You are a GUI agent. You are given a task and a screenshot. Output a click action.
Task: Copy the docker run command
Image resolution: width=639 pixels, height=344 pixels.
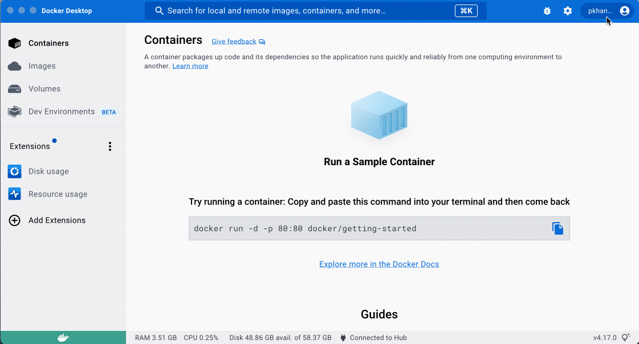[x=557, y=228]
